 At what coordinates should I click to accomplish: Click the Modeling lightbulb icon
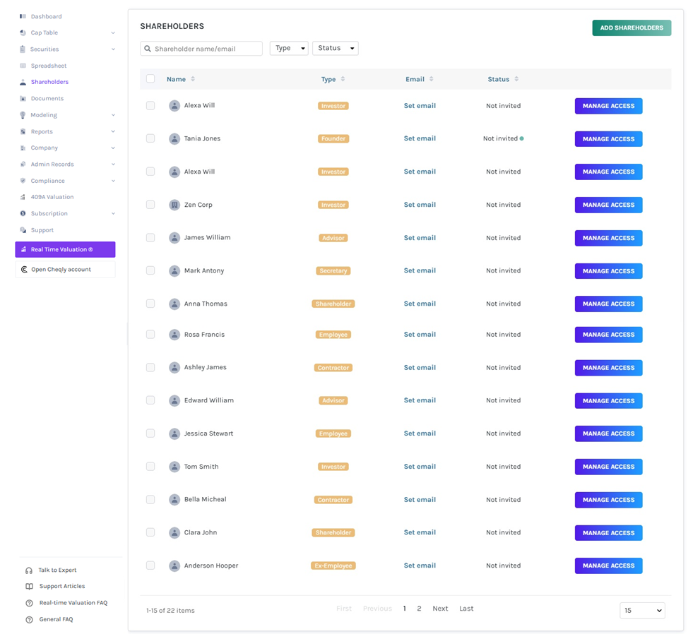23,115
